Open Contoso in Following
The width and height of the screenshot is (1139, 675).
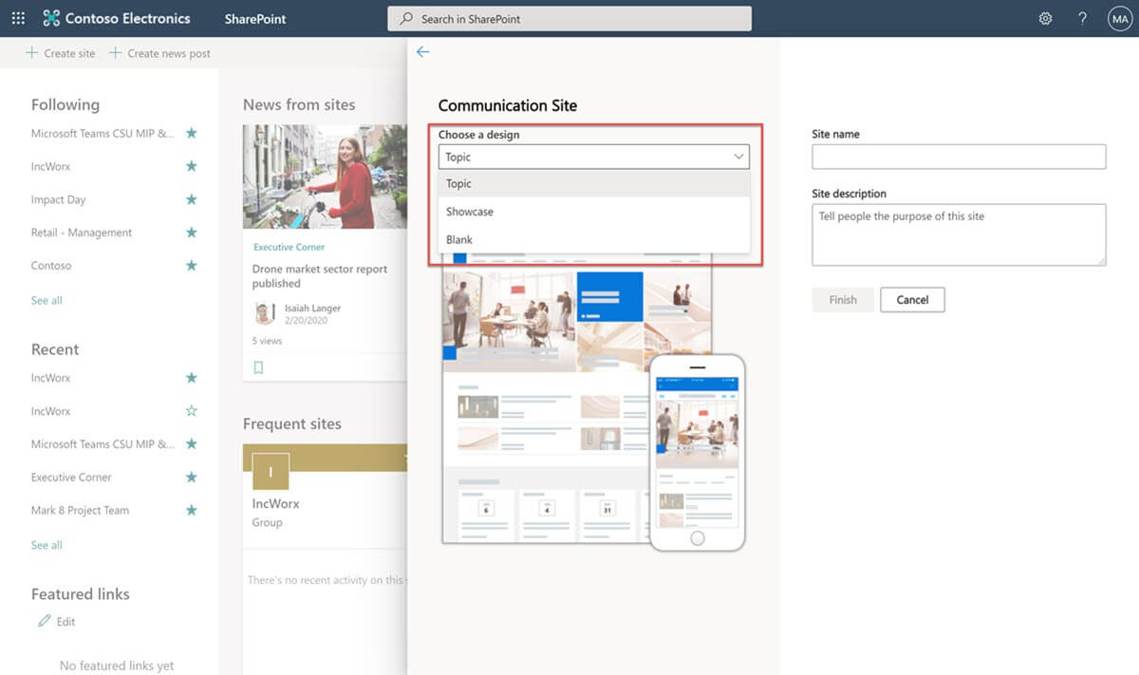51,266
